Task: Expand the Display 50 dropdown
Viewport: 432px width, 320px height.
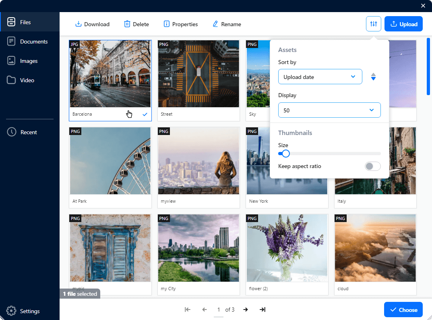Action: [x=329, y=110]
